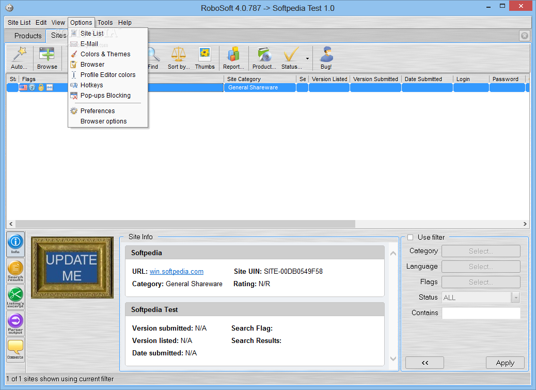Open the Help menu
The height and width of the screenshot is (390, 536).
pyautogui.click(x=125, y=23)
